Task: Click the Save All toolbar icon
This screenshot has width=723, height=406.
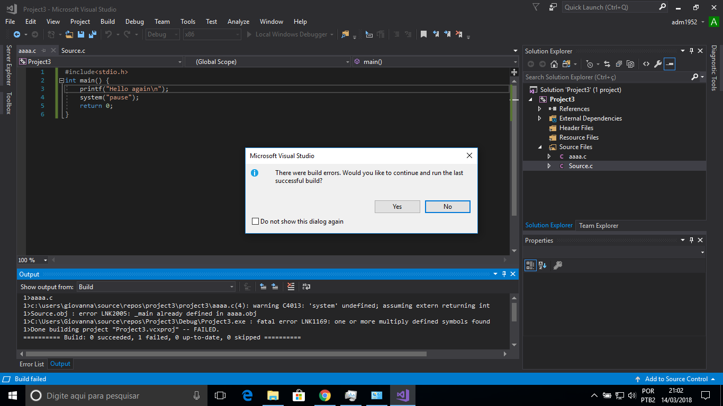Action: [x=92, y=34]
